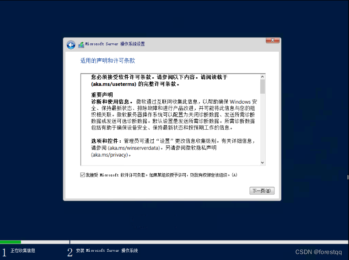Click step 2 安装 Microsoft Server 操作系统 label
Image resolution: width=349 pixels, height=260 pixels.
click(107, 251)
